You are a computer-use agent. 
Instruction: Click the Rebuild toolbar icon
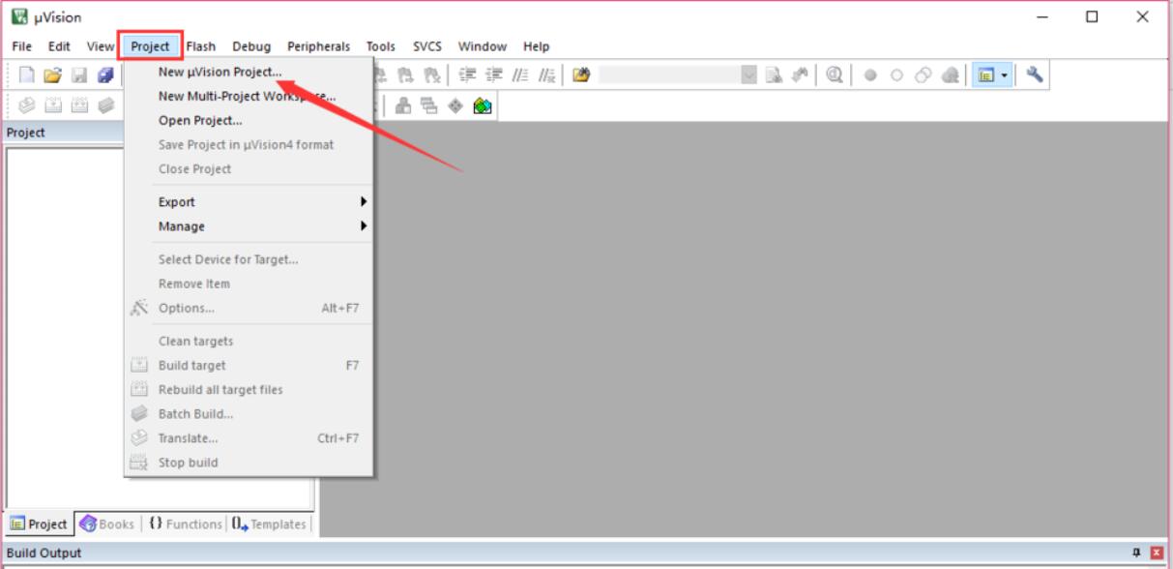tap(79, 106)
